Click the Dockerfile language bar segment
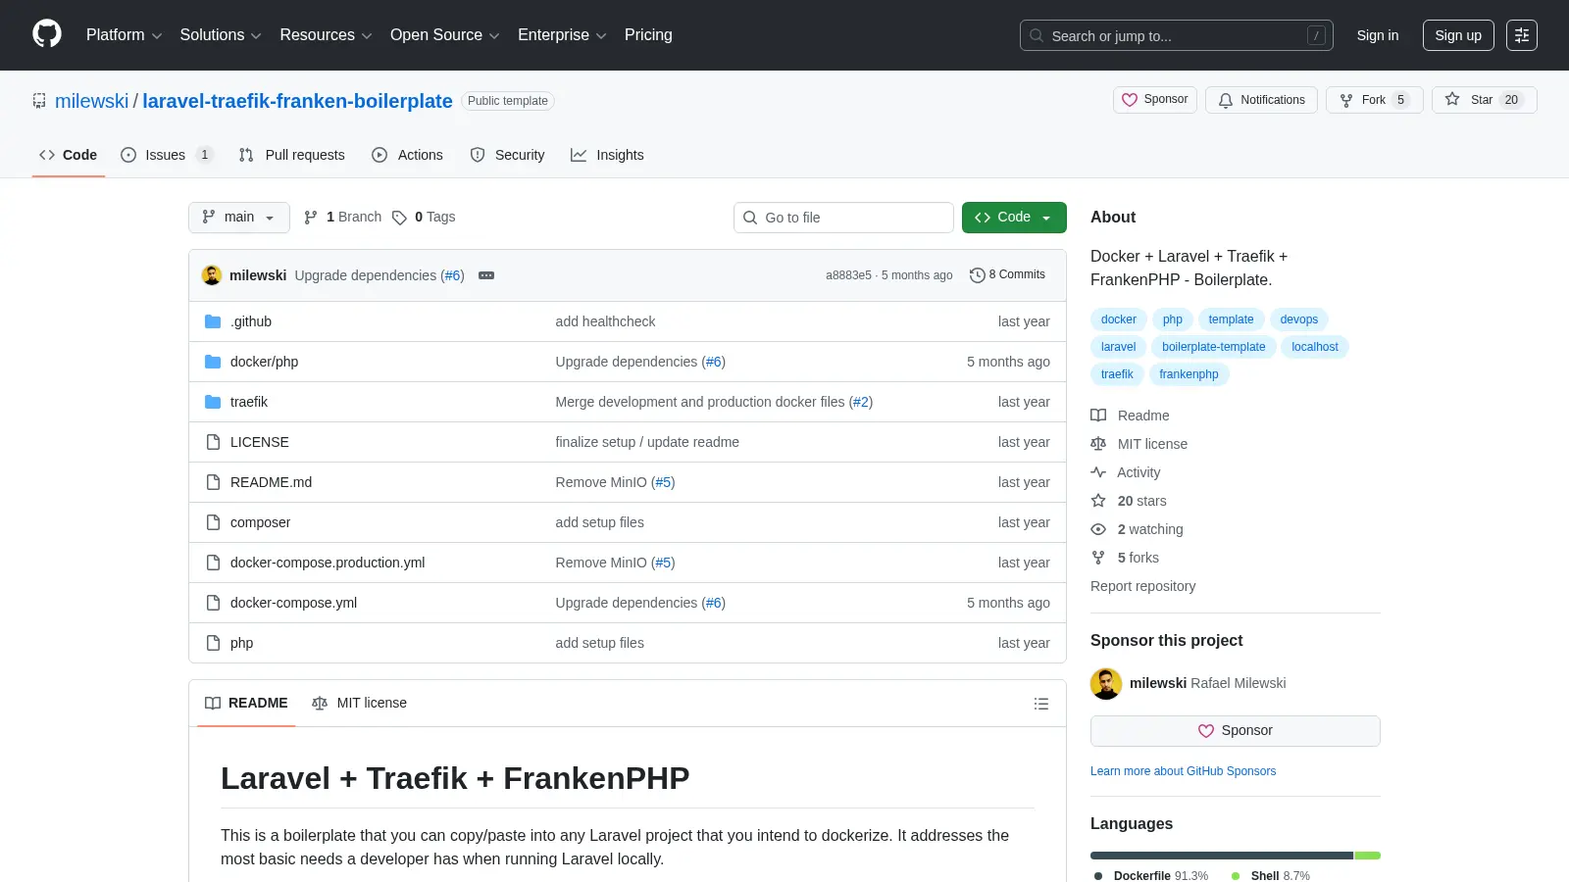This screenshot has width=1569, height=882. tap(1222, 856)
